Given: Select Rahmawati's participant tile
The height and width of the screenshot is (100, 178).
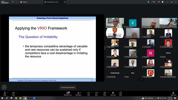Looking at the screenshot, I should point(133,33).
